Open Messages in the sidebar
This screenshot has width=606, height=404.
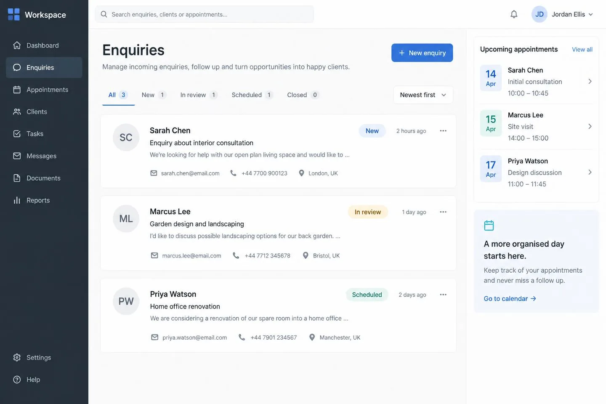click(44, 156)
